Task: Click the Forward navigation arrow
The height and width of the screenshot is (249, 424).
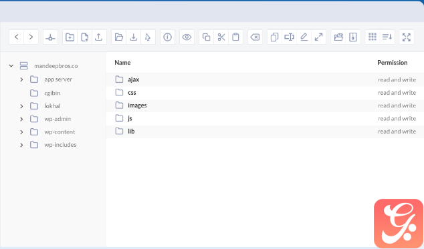Action: tap(31, 37)
